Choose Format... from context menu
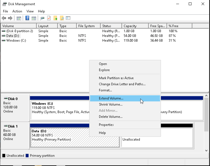Viewport: 210px width, 166px height. click(x=125, y=90)
